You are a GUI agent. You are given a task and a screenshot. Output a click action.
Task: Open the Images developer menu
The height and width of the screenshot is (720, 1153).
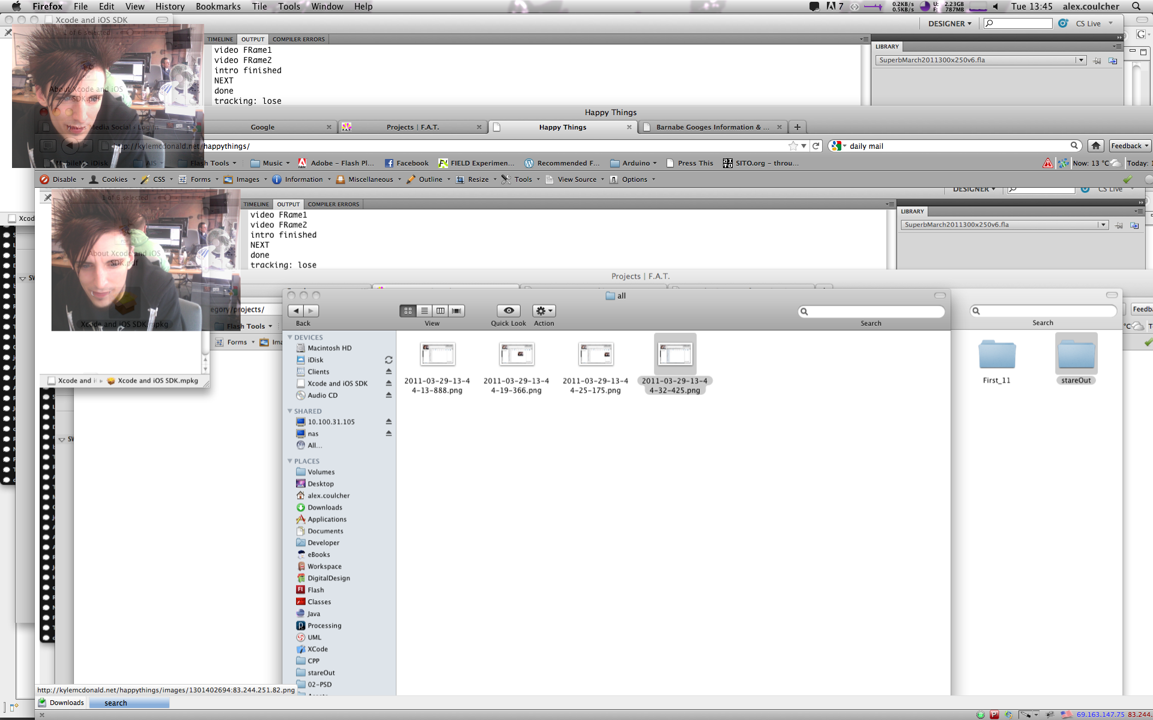click(245, 179)
